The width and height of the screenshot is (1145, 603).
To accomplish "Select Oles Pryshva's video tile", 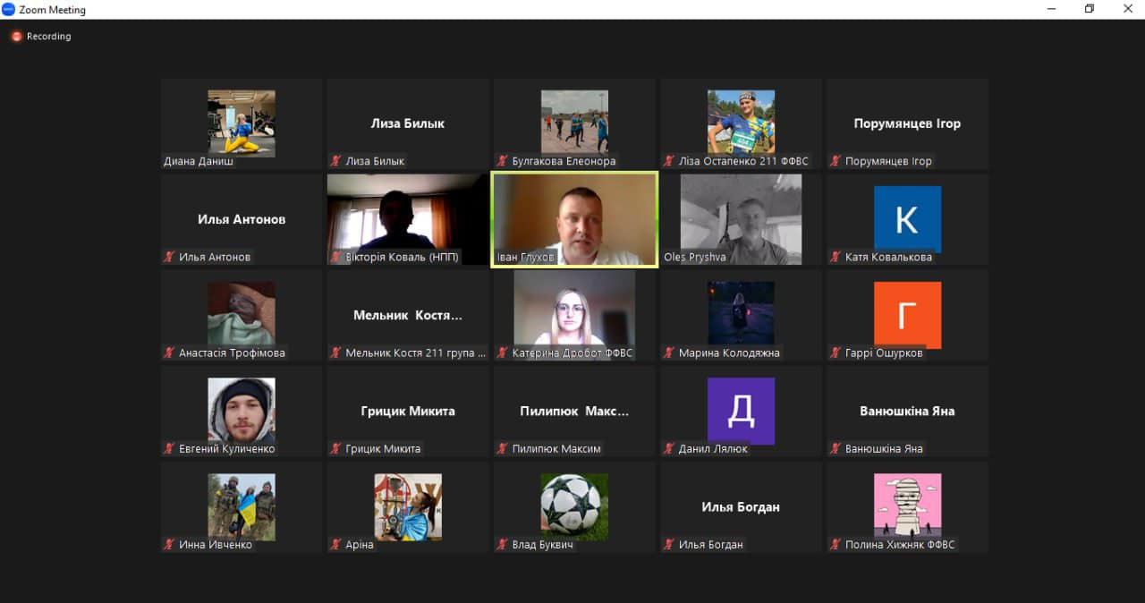I will [x=741, y=219].
